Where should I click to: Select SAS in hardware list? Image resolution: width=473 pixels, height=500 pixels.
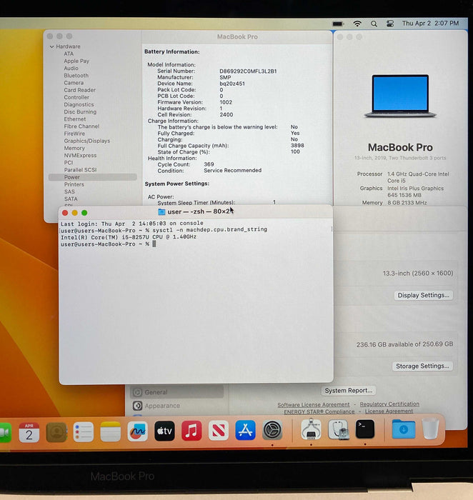[x=69, y=191]
